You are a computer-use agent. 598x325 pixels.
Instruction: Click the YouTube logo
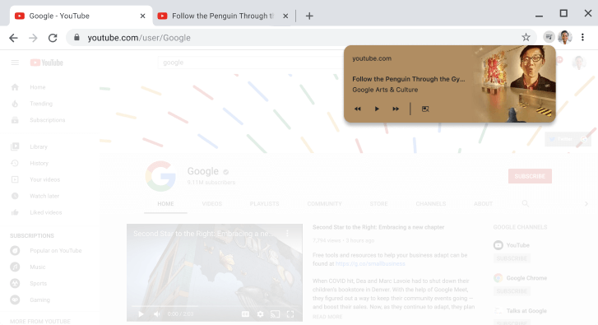point(47,63)
